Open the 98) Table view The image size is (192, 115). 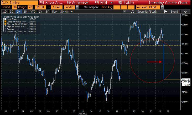126,3
